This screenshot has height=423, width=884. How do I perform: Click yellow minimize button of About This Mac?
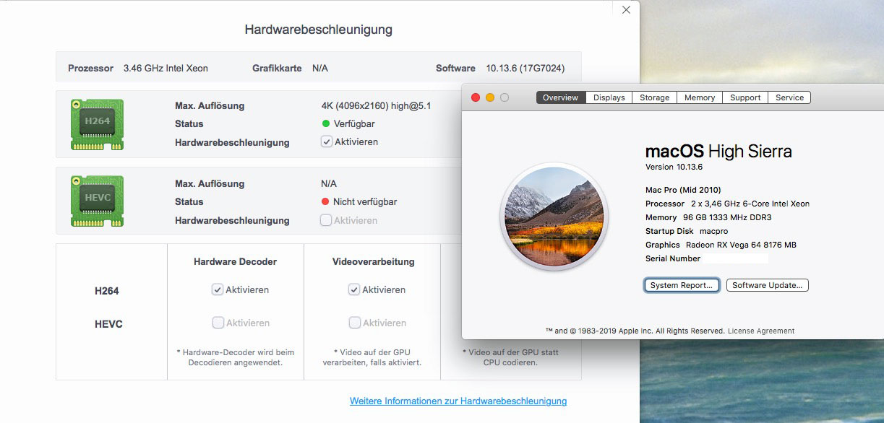(x=490, y=97)
